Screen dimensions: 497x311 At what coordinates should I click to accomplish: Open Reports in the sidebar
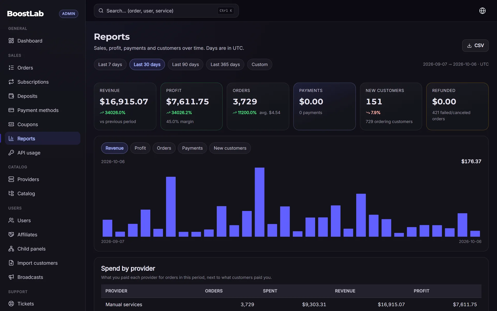click(x=43, y=138)
